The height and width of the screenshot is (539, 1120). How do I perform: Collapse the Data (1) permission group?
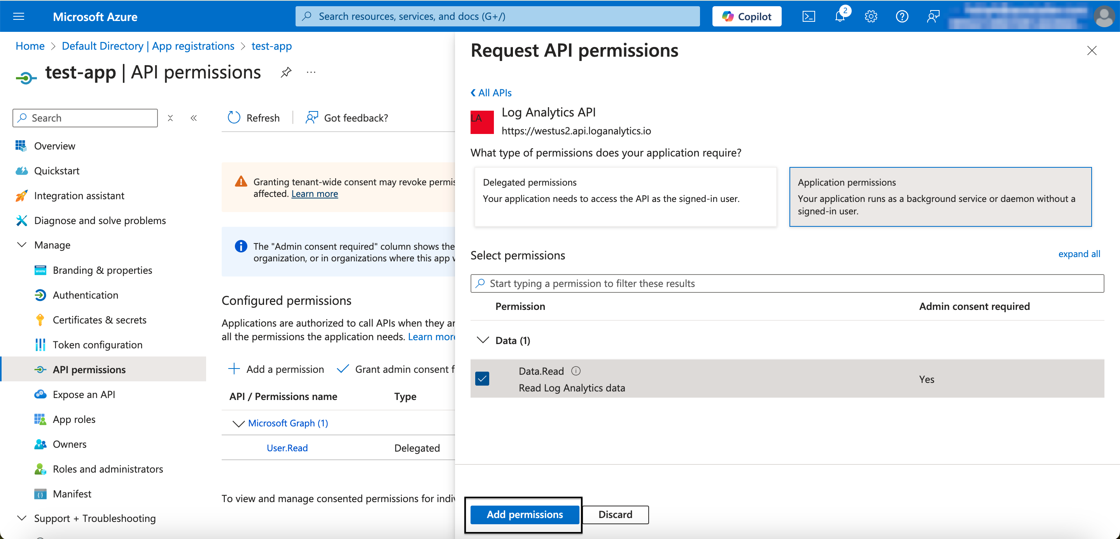click(x=483, y=341)
